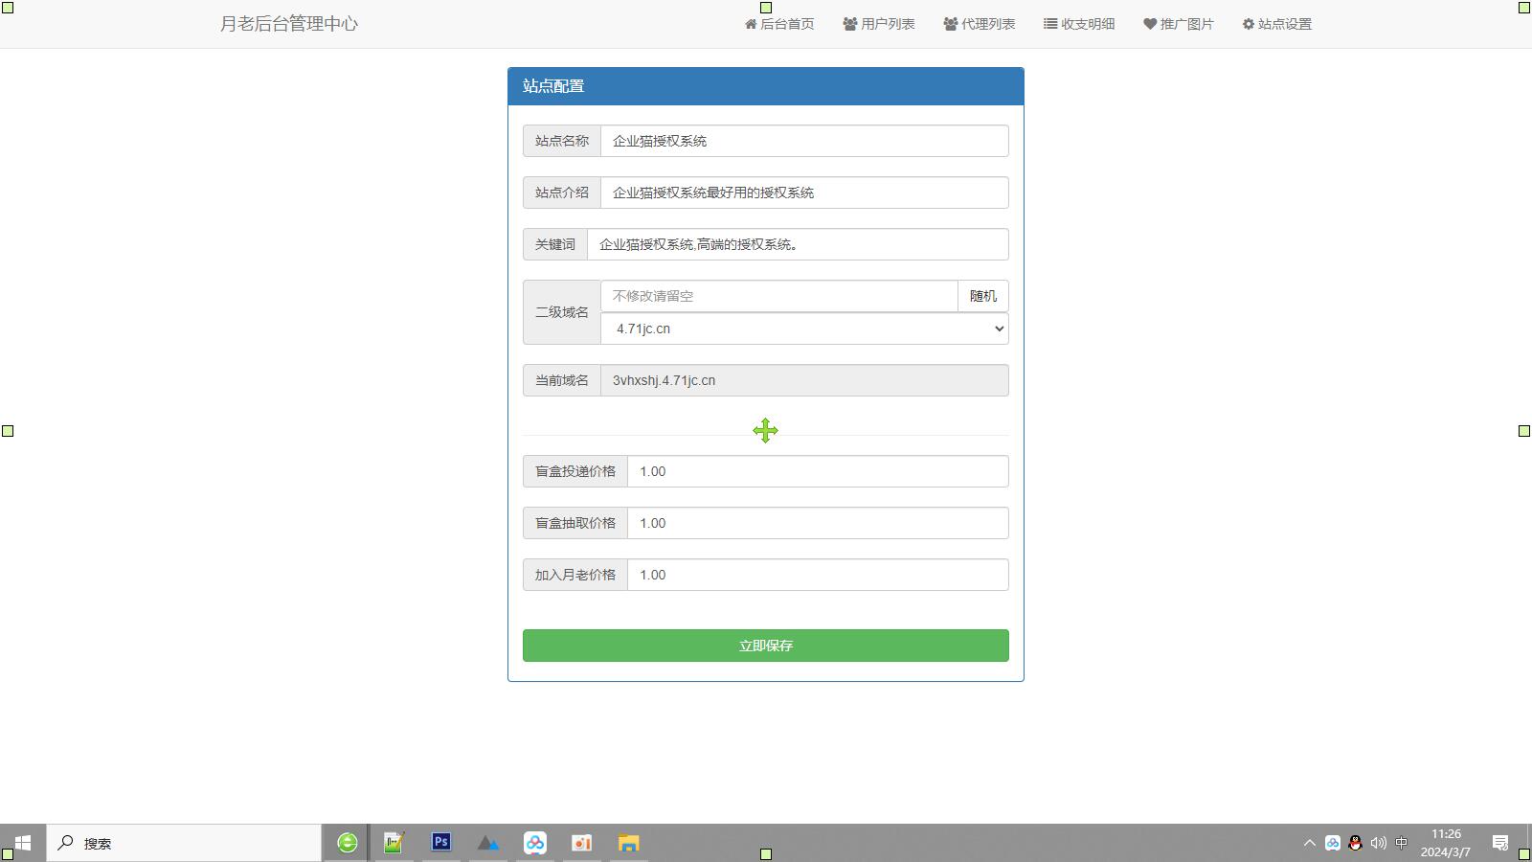Switch the Chinese input method indicator
The image size is (1532, 862).
pos(1401,843)
